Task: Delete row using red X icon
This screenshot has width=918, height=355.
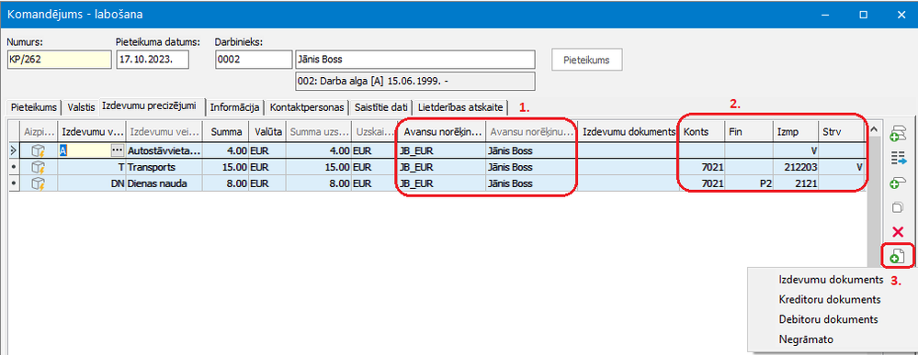Action: click(897, 231)
